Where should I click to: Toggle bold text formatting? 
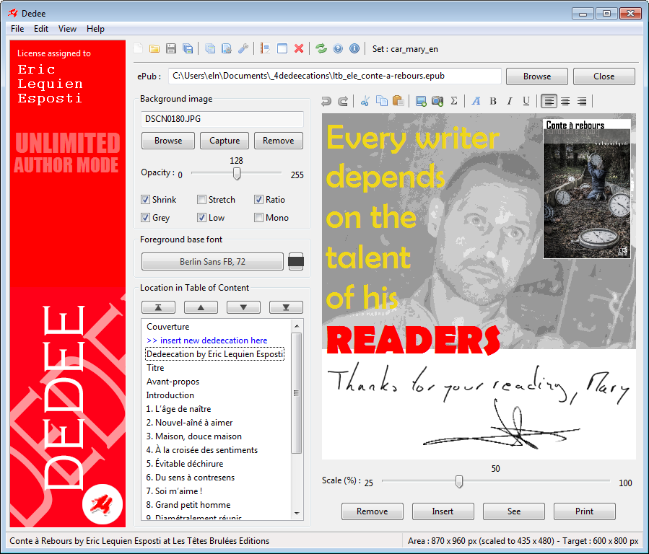click(x=493, y=101)
